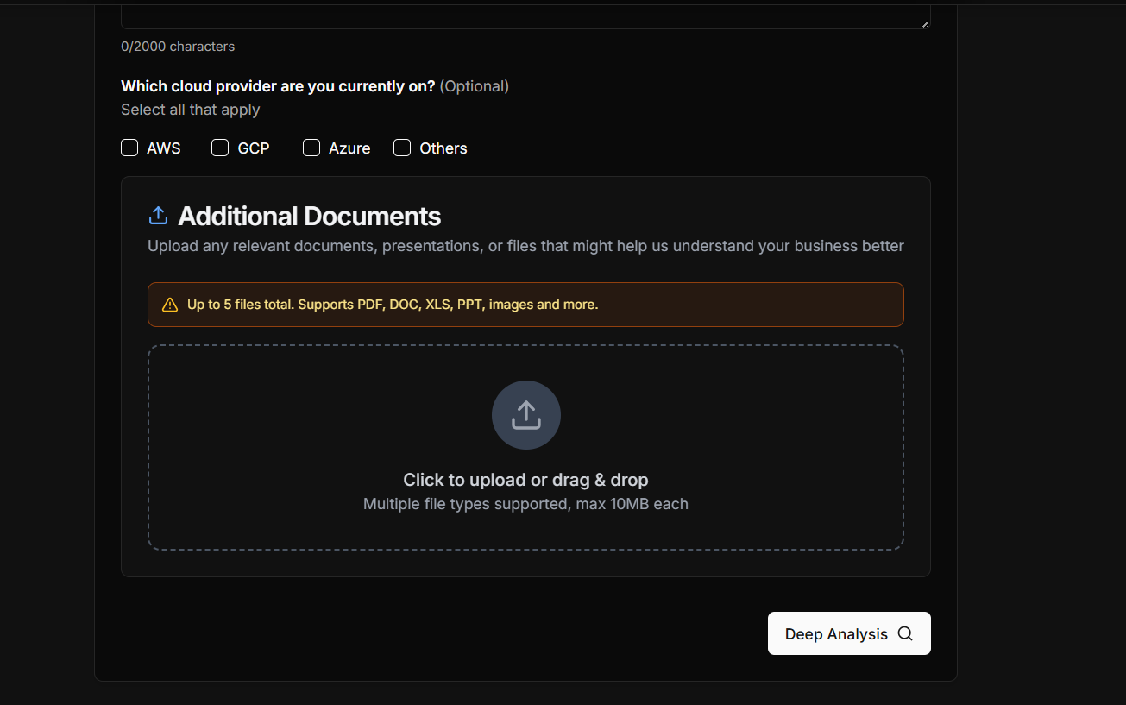Click the '0/2000 characters' counter text
Image resolution: width=1126 pixels, height=705 pixels.
pos(178,47)
